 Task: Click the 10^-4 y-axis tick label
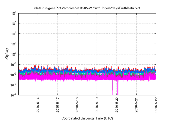pos(14,95)
